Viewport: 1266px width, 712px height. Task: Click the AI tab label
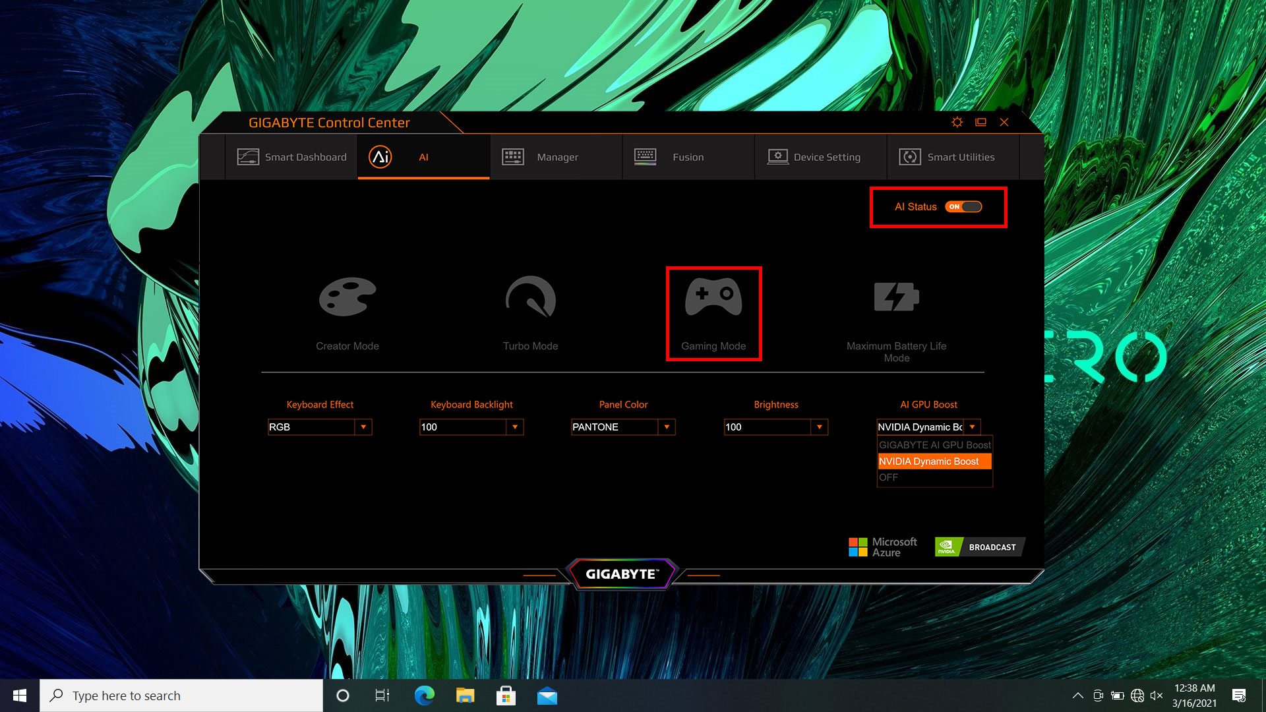423,157
